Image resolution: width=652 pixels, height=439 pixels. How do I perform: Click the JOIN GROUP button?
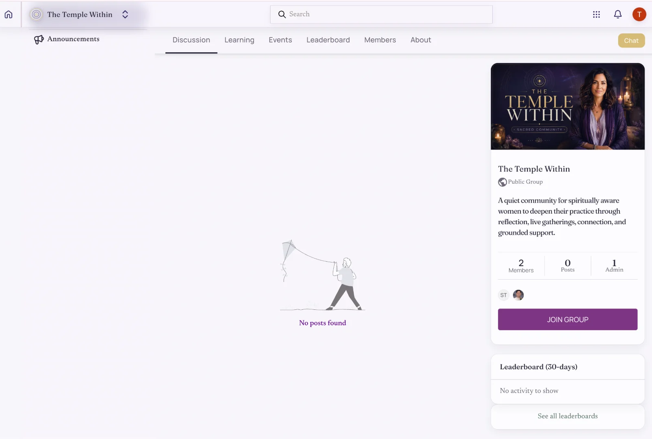tap(568, 320)
